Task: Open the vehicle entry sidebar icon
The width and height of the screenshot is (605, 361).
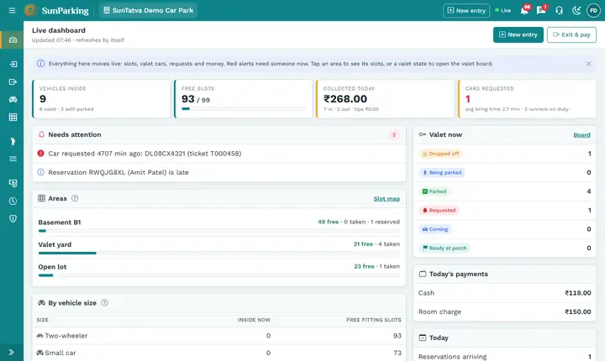Action: point(13,64)
